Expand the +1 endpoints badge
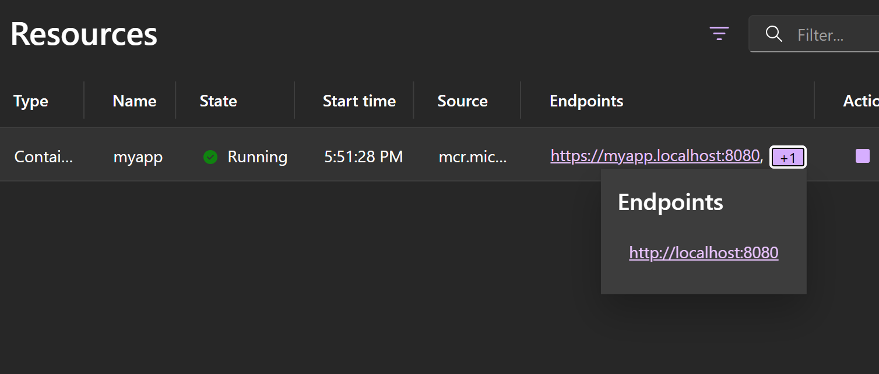The width and height of the screenshot is (879, 374). (x=788, y=156)
